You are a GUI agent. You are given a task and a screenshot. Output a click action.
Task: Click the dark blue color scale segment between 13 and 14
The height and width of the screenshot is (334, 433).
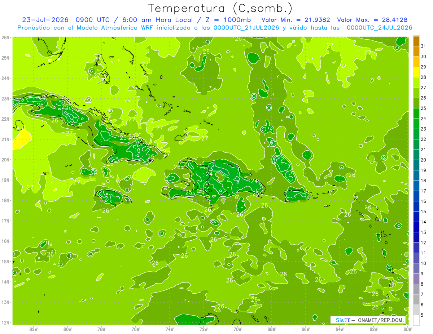pyautogui.click(x=416, y=227)
